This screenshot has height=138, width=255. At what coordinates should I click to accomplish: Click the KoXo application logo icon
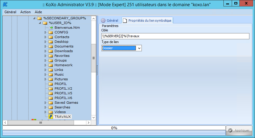(5, 4)
